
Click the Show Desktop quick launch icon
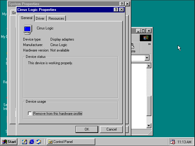[x=25, y=142]
